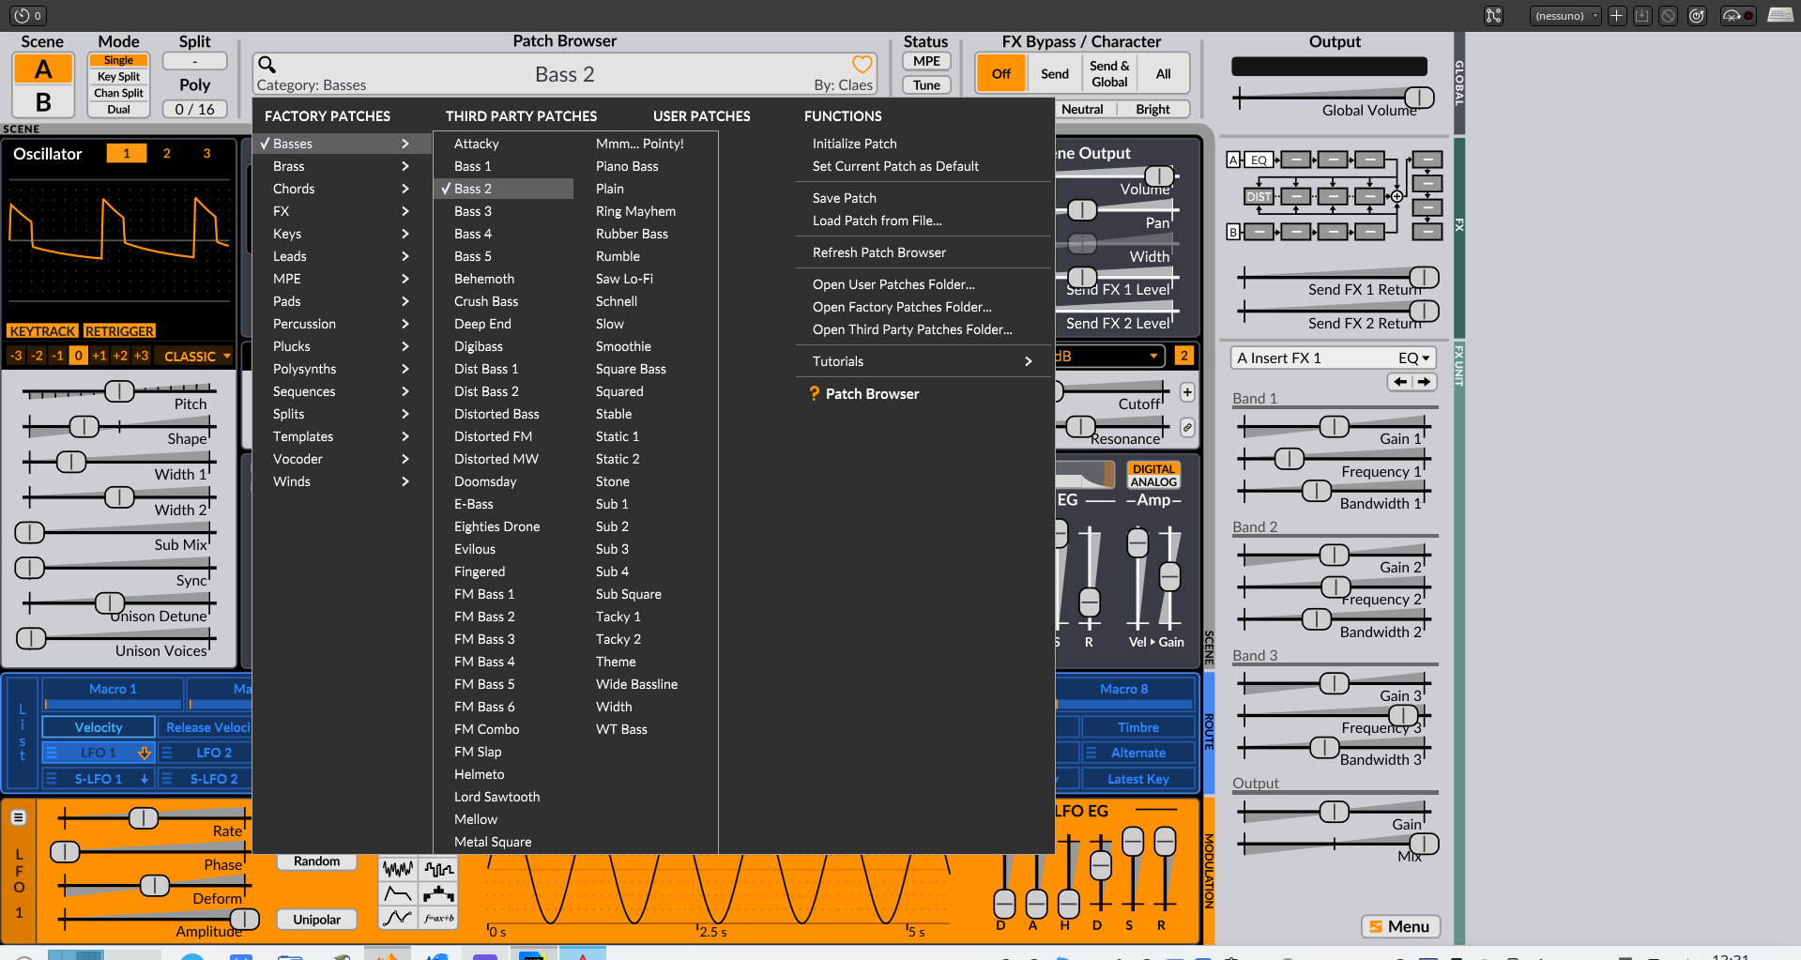The image size is (1801, 960).
Task: Click the patch search magnifier icon
Action: click(267, 65)
